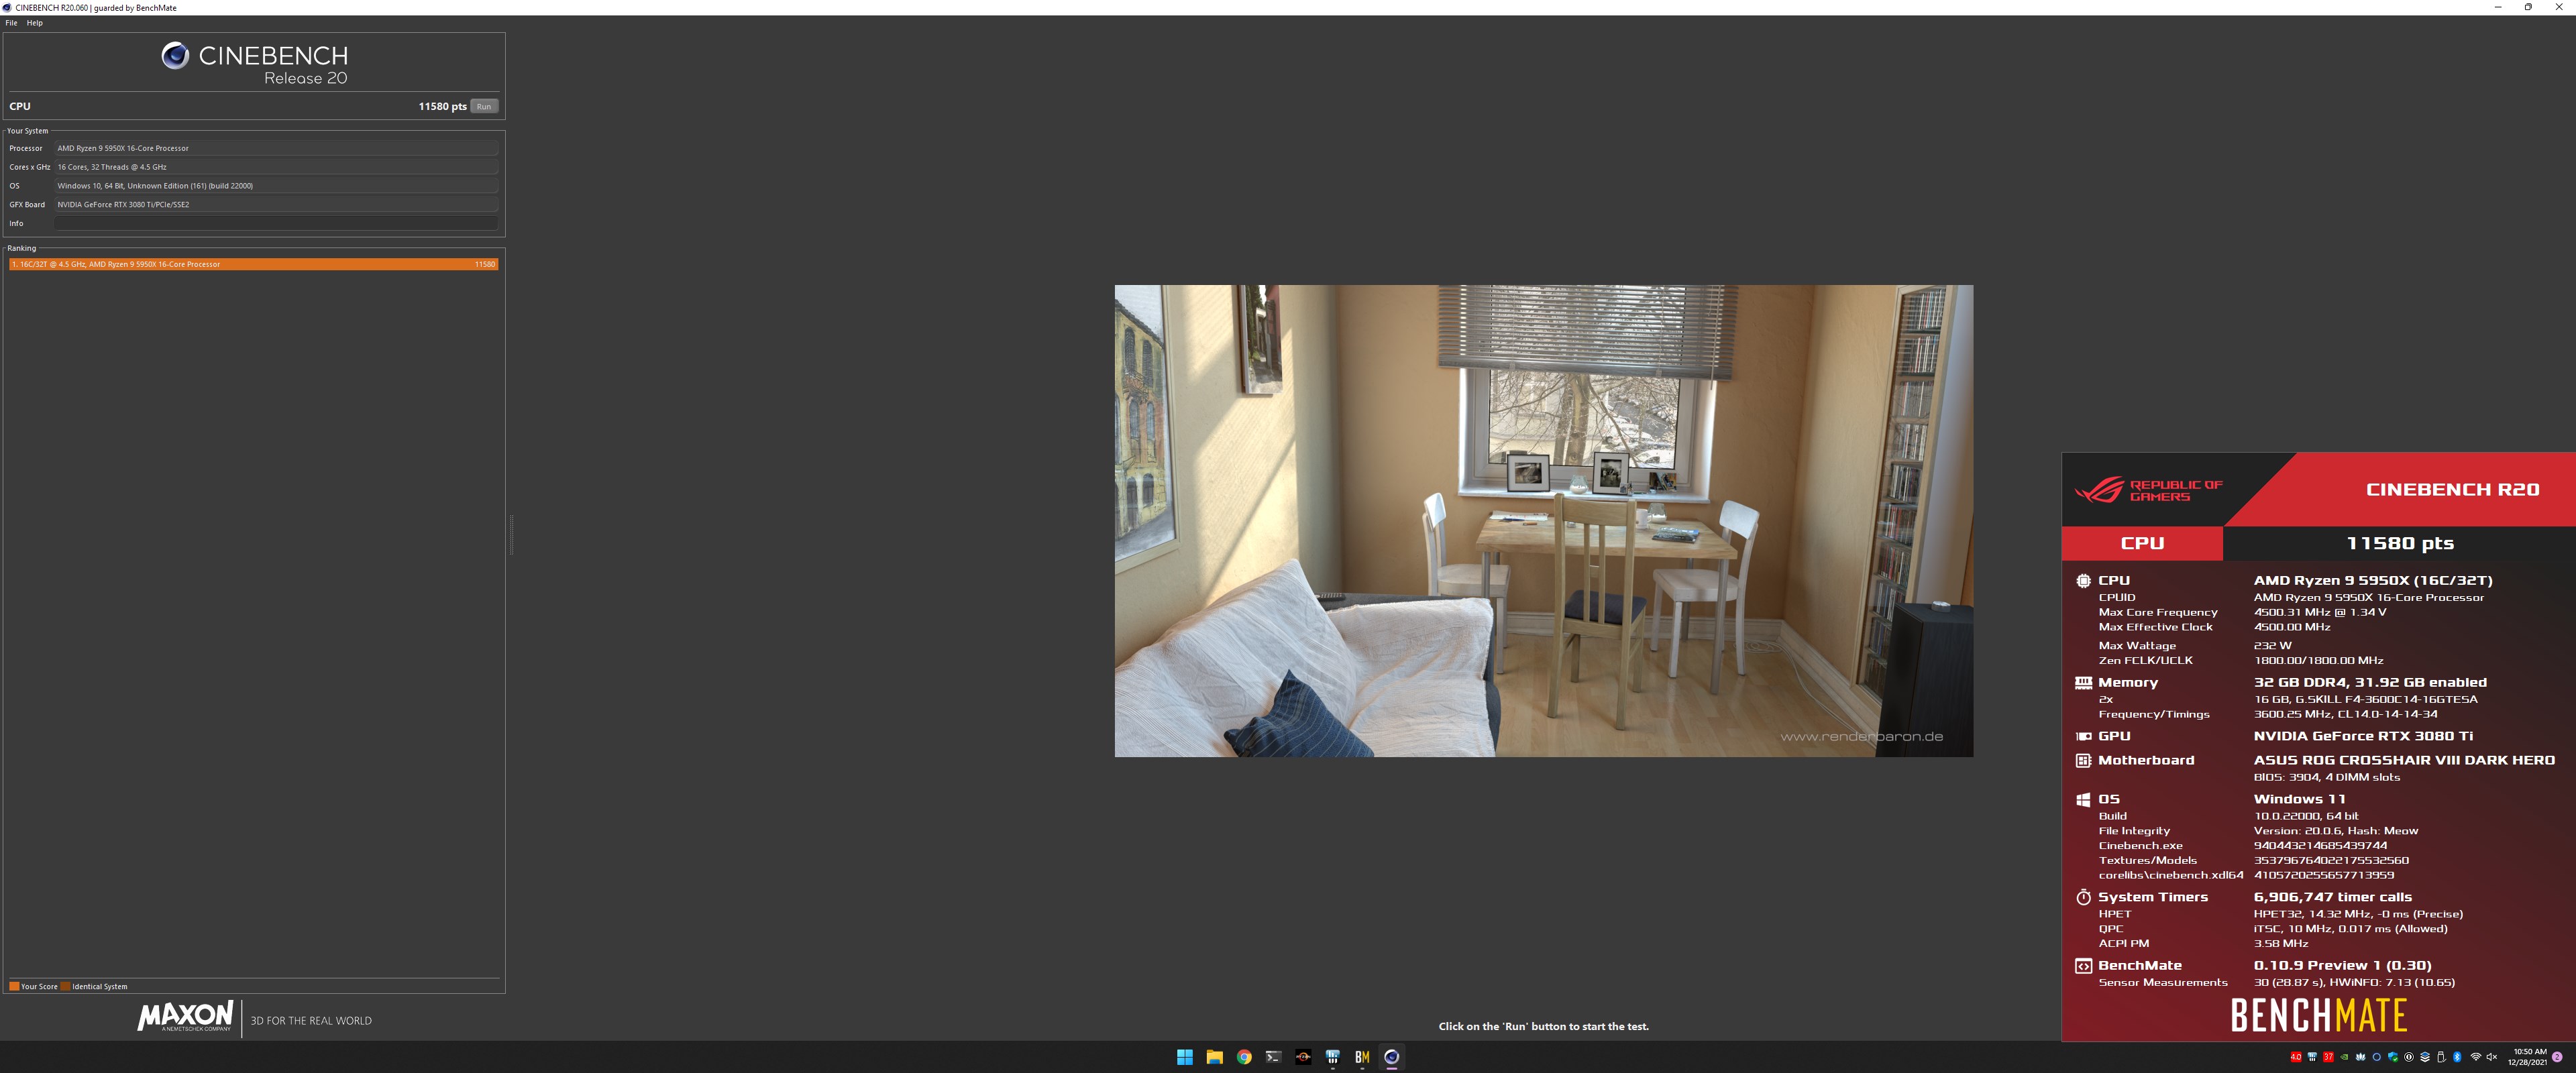
Task: Click the Memory icon in BenchMate overlay
Action: (2083, 682)
